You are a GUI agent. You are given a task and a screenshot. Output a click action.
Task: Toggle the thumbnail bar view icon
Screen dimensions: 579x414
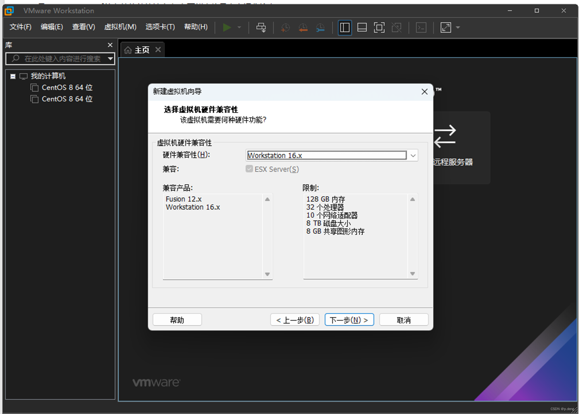362,27
